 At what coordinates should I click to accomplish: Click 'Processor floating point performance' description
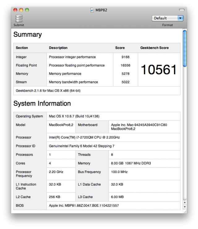coord(77,65)
